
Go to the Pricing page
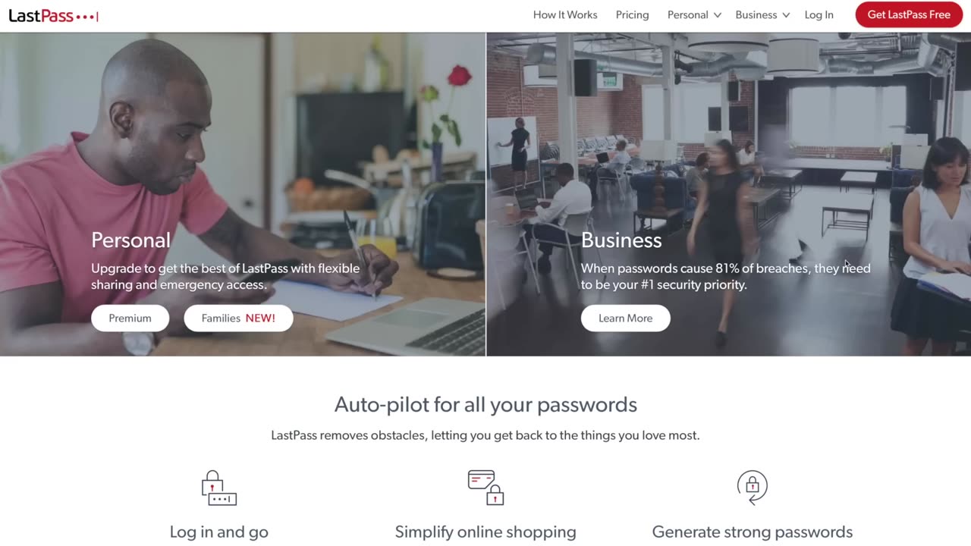pos(632,14)
